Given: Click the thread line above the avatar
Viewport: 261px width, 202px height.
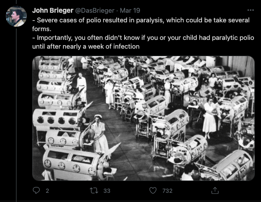Looking at the screenshot, I should click(x=16, y=2).
